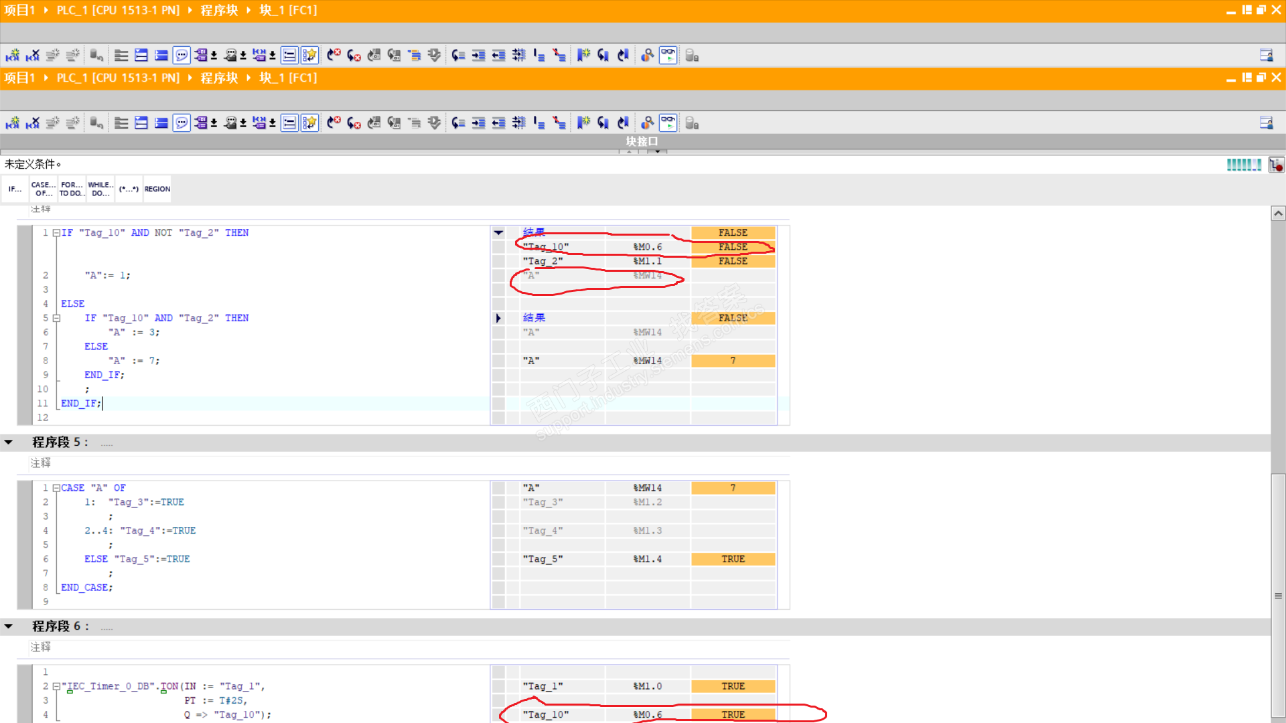Click the 块接口 block interface bar
Image resolution: width=1286 pixels, height=723 pixels.
pyautogui.click(x=642, y=141)
